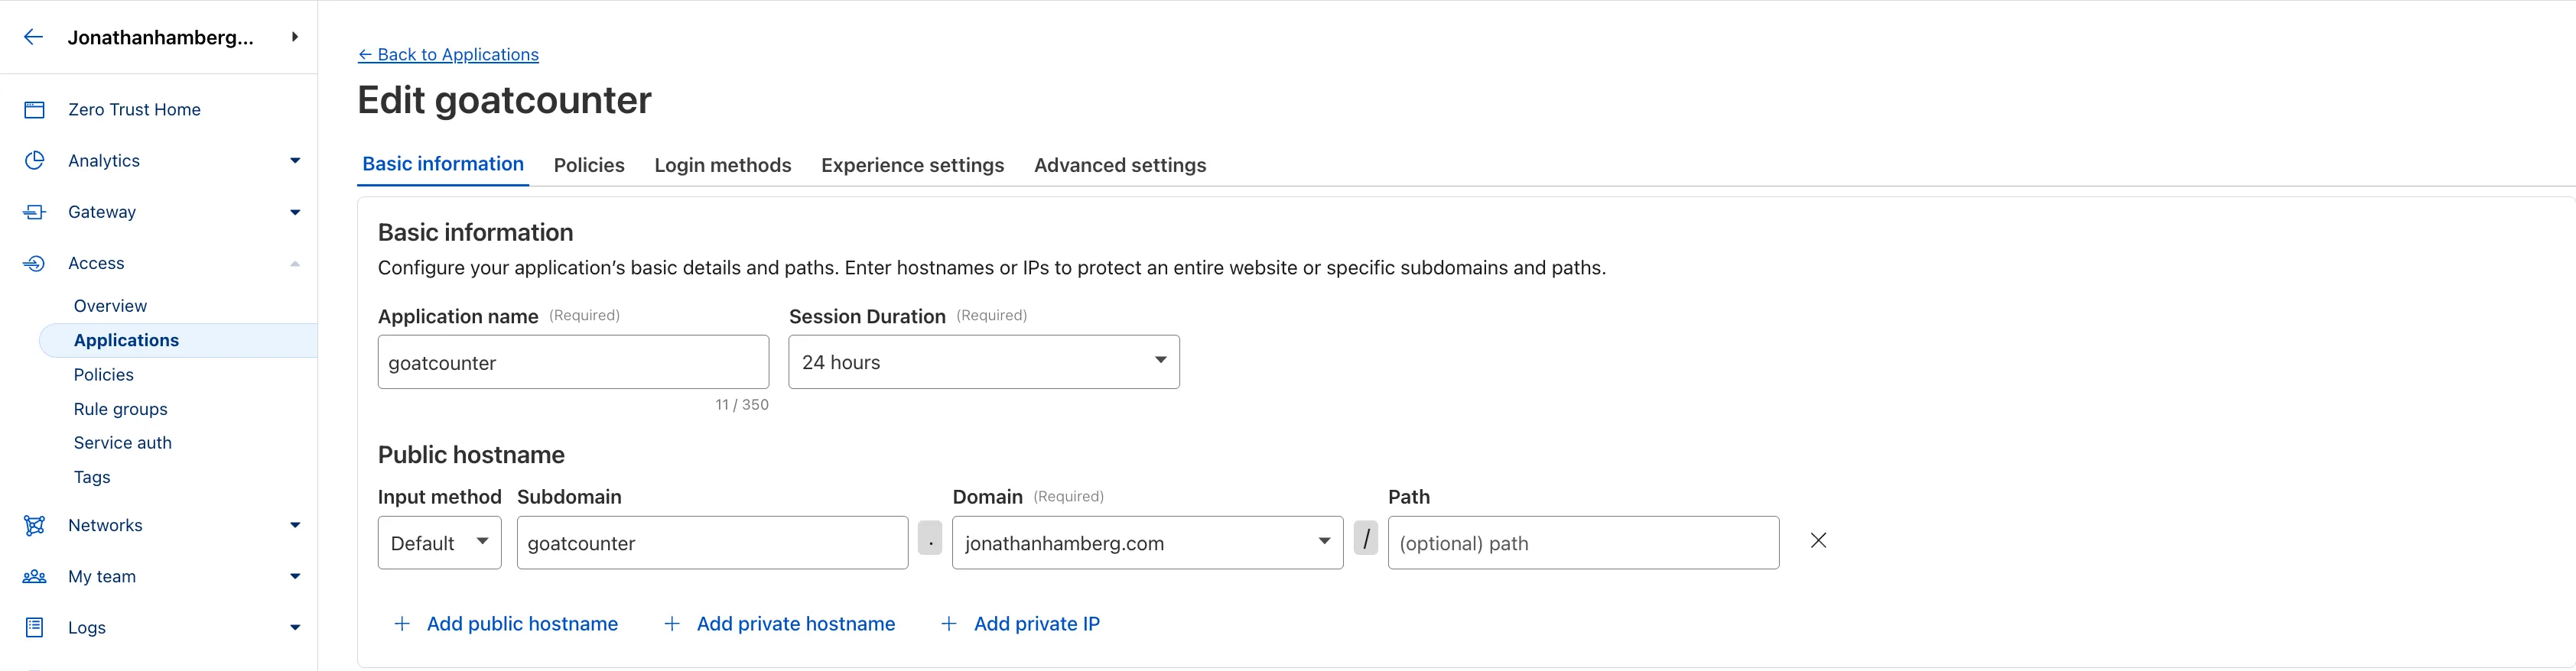Viewport: 2576px width, 671px height.
Task: Click the Zero Trust Home window icon
Action: pos(34,110)
